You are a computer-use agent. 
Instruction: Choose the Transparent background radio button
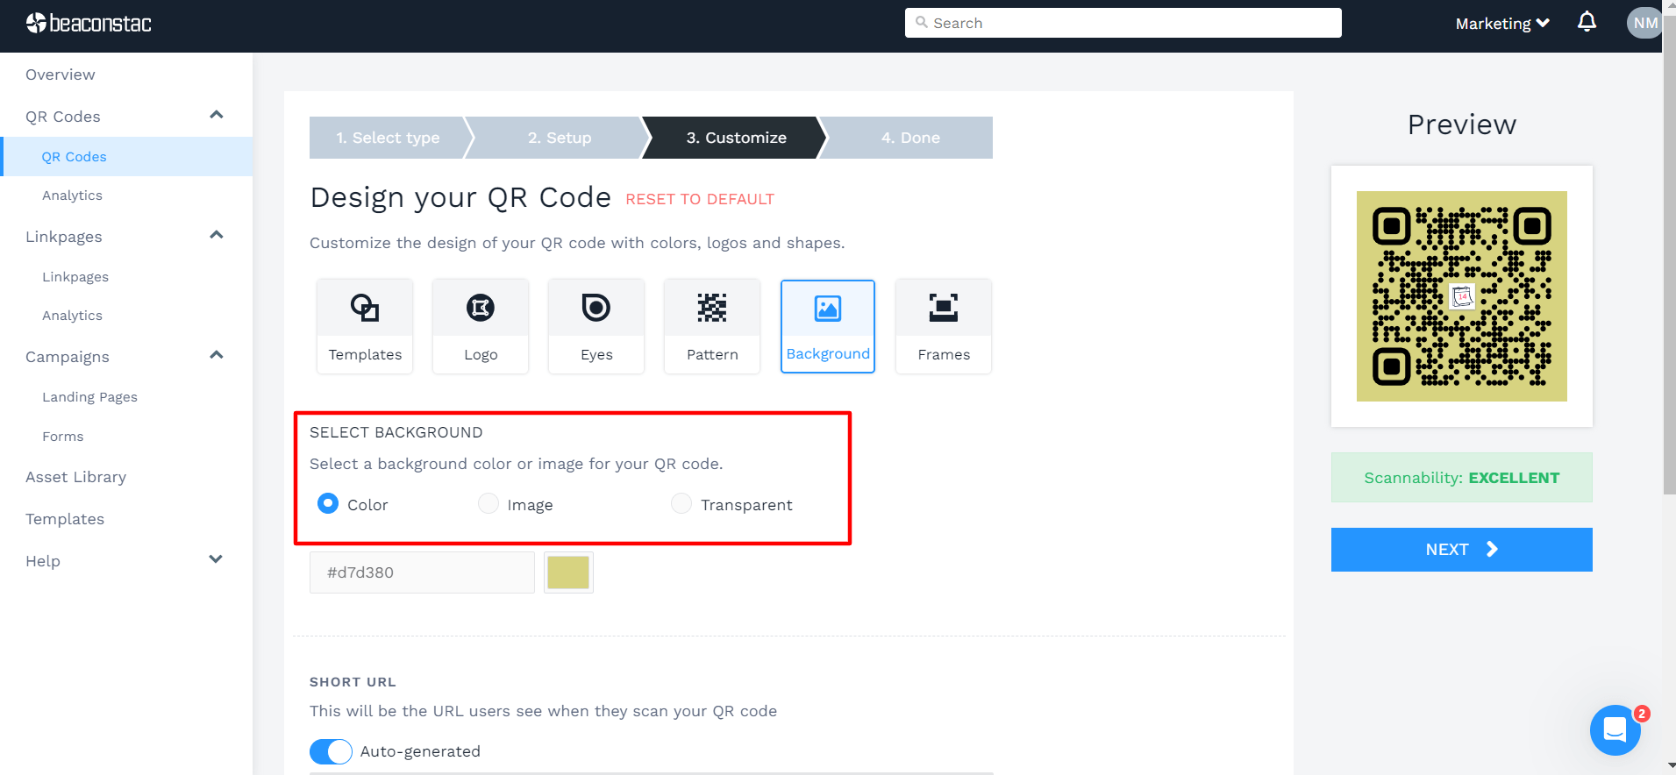coord(681,503)
